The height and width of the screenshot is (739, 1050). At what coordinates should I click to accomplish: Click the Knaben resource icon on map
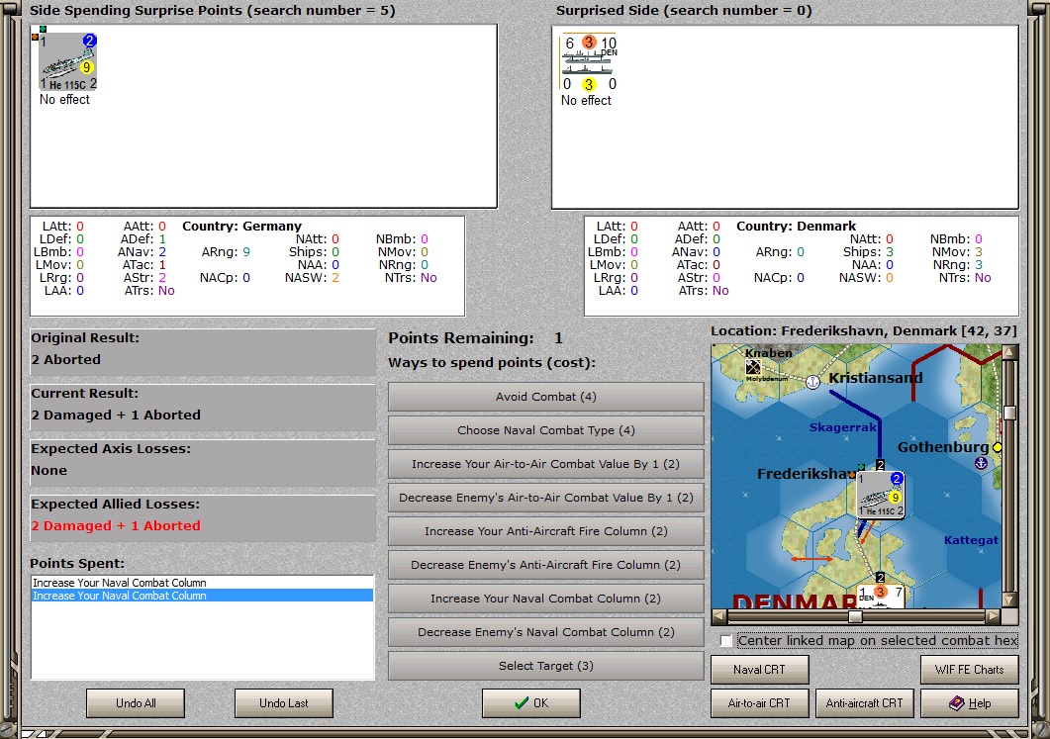tap(753, 367)
